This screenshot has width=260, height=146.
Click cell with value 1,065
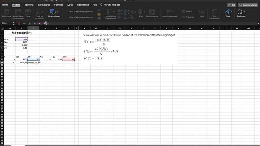[x=22, y=45]
